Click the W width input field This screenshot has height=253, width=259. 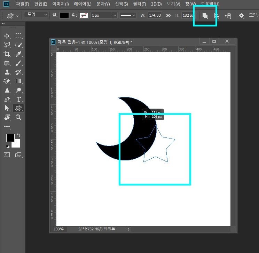point(155,15)
